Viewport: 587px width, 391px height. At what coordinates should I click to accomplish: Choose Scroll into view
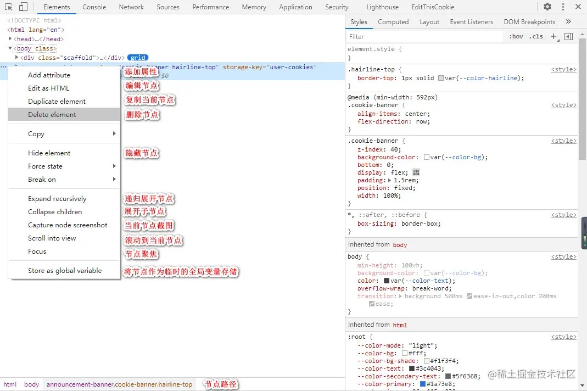pos(64,238)
